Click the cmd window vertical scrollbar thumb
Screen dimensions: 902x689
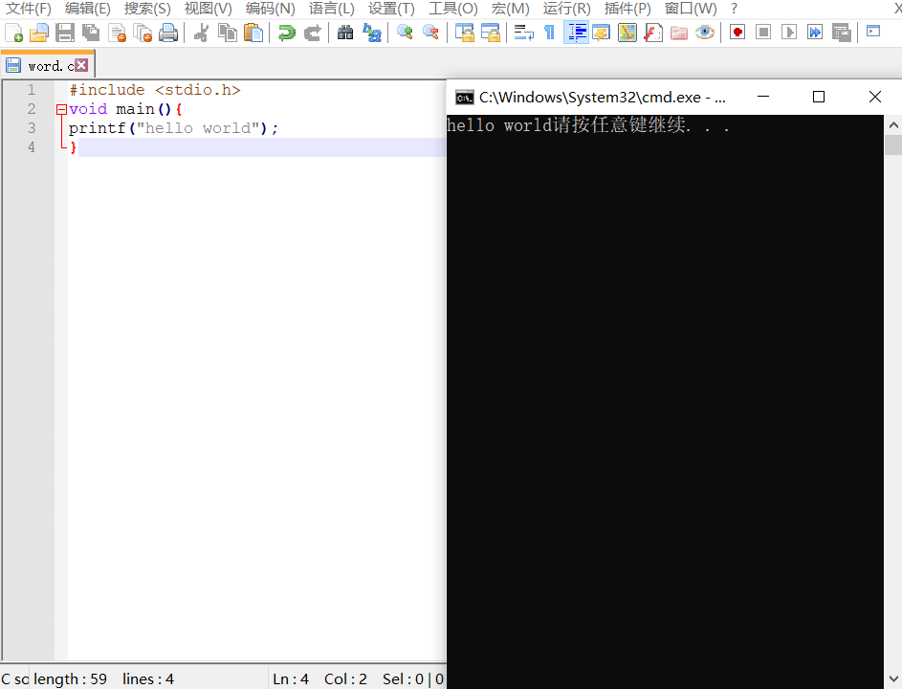892,145
